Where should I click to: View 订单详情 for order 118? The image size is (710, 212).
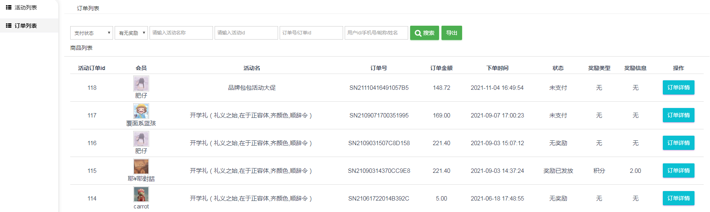pos(678,87)
